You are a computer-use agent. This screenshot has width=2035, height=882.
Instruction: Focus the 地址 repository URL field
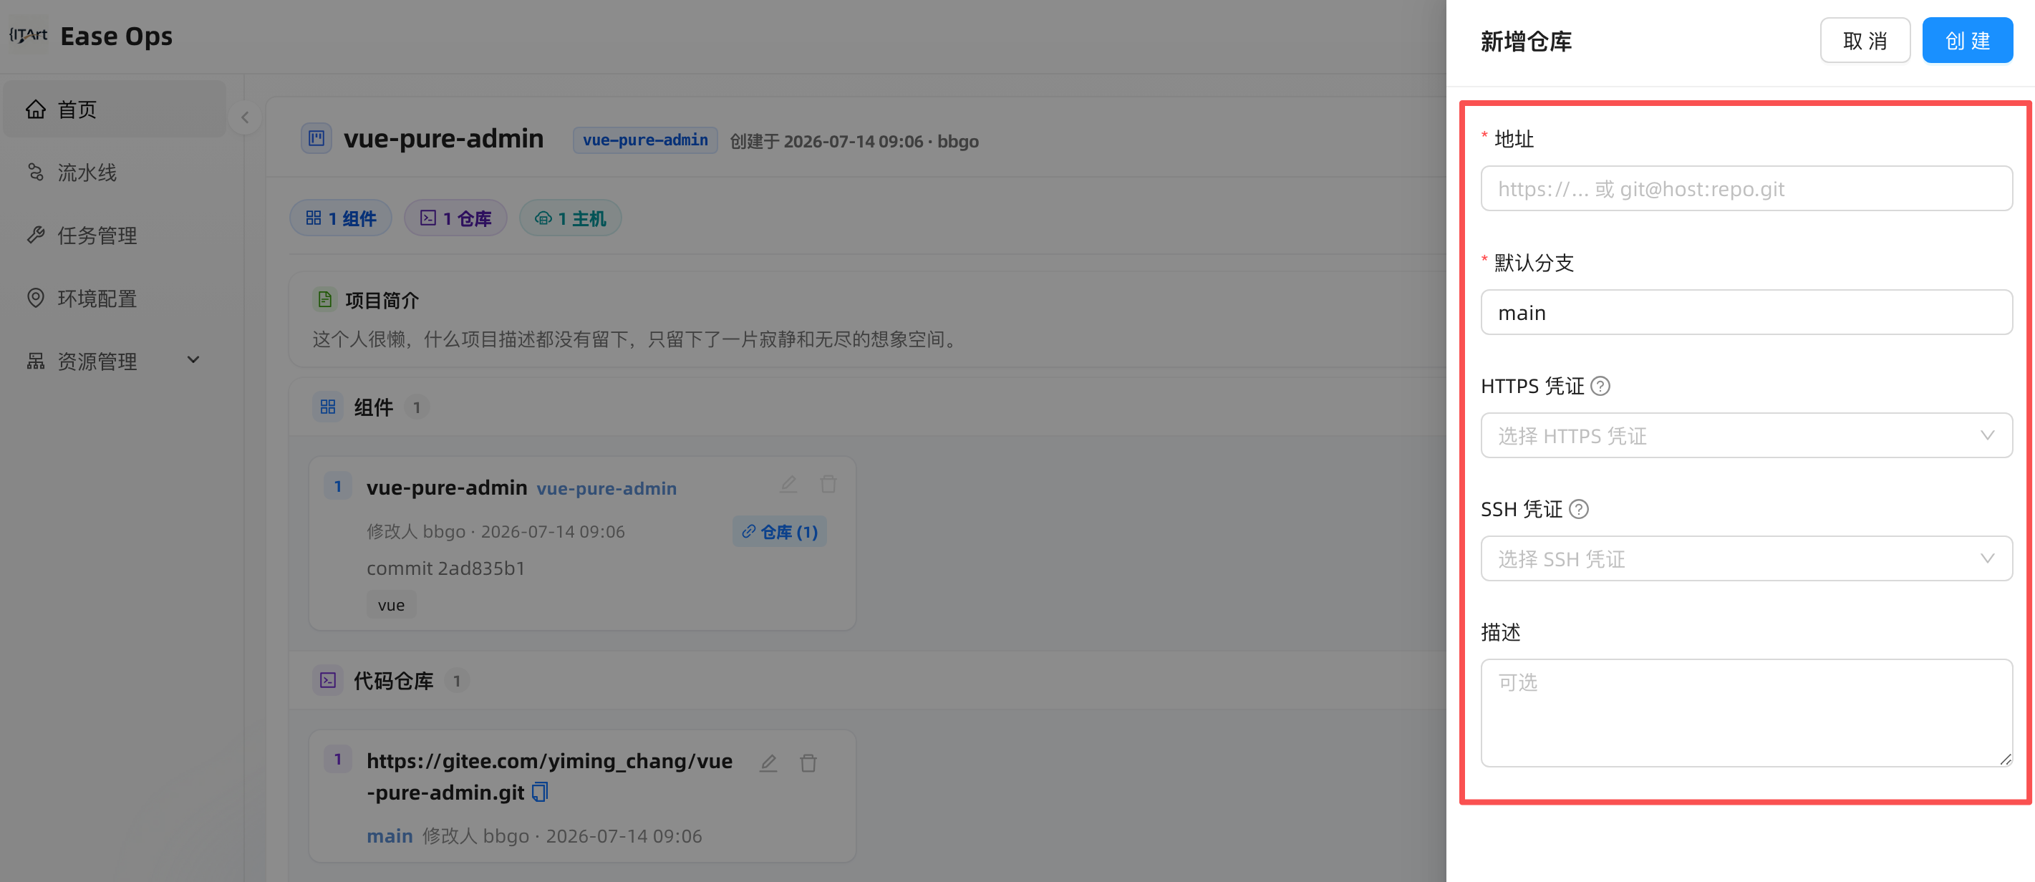tap(1746, 188)
